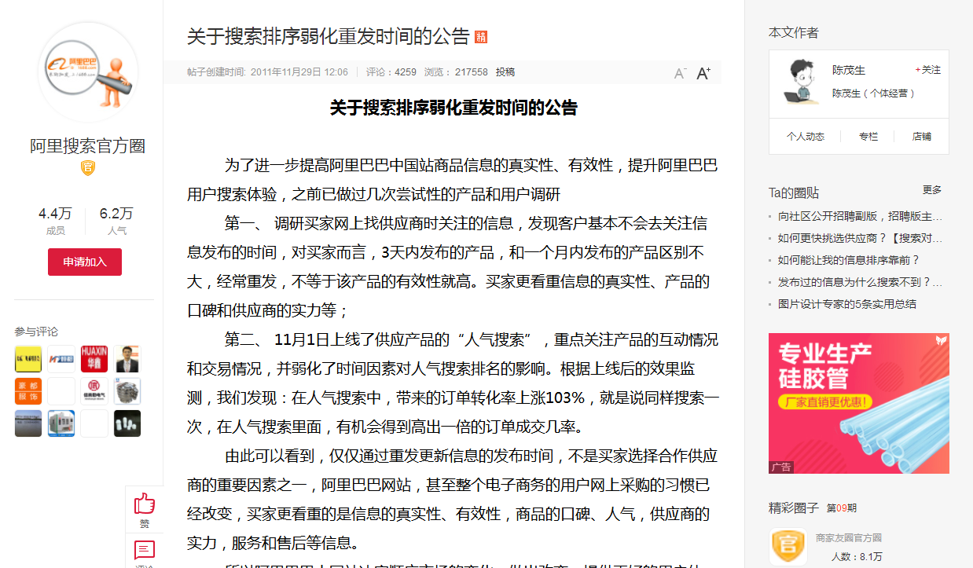Click the author 陈茂生 cartoon avatar
This screenshot has height=568, width=973.
(x=801, y=82)
